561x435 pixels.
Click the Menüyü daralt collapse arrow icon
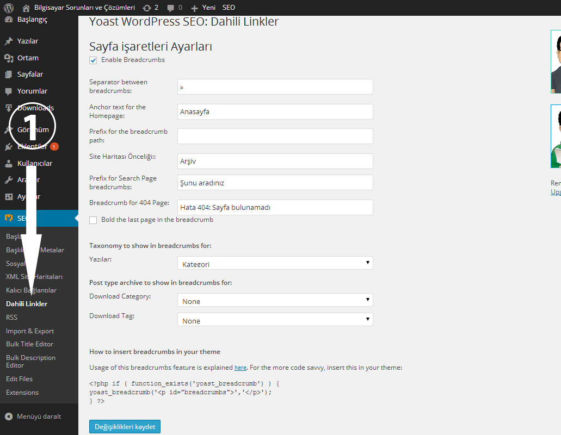[9, 417]
